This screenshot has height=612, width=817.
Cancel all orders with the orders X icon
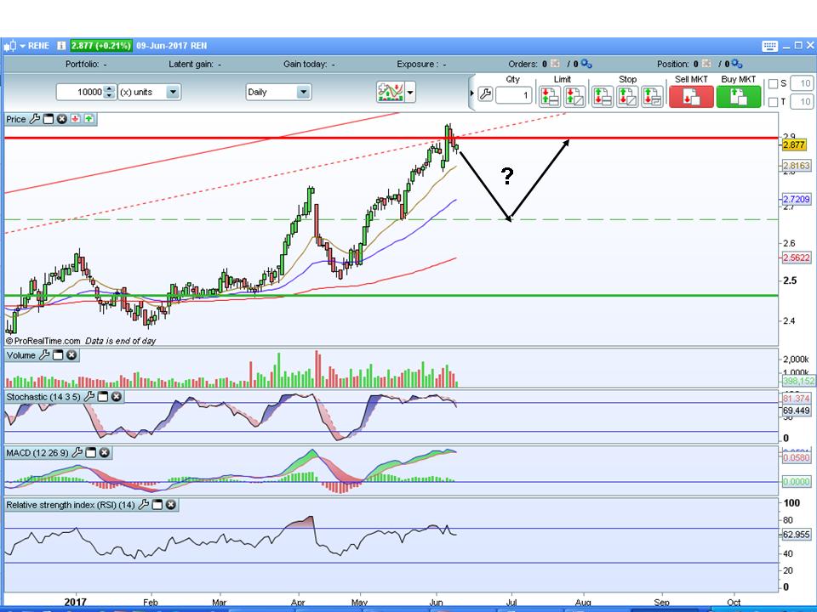[x=555, y=64]
